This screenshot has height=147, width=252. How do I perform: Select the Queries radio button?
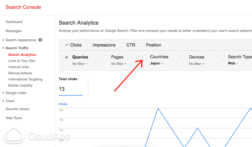coord(67,57)
